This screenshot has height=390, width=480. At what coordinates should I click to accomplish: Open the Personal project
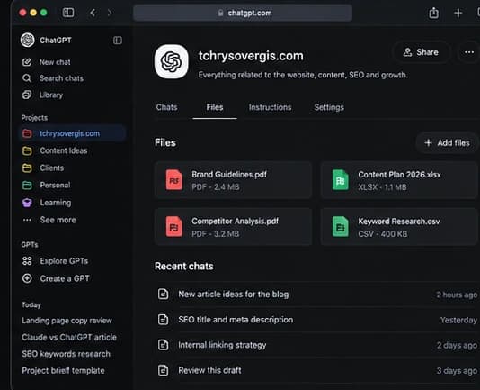(55, 185)
